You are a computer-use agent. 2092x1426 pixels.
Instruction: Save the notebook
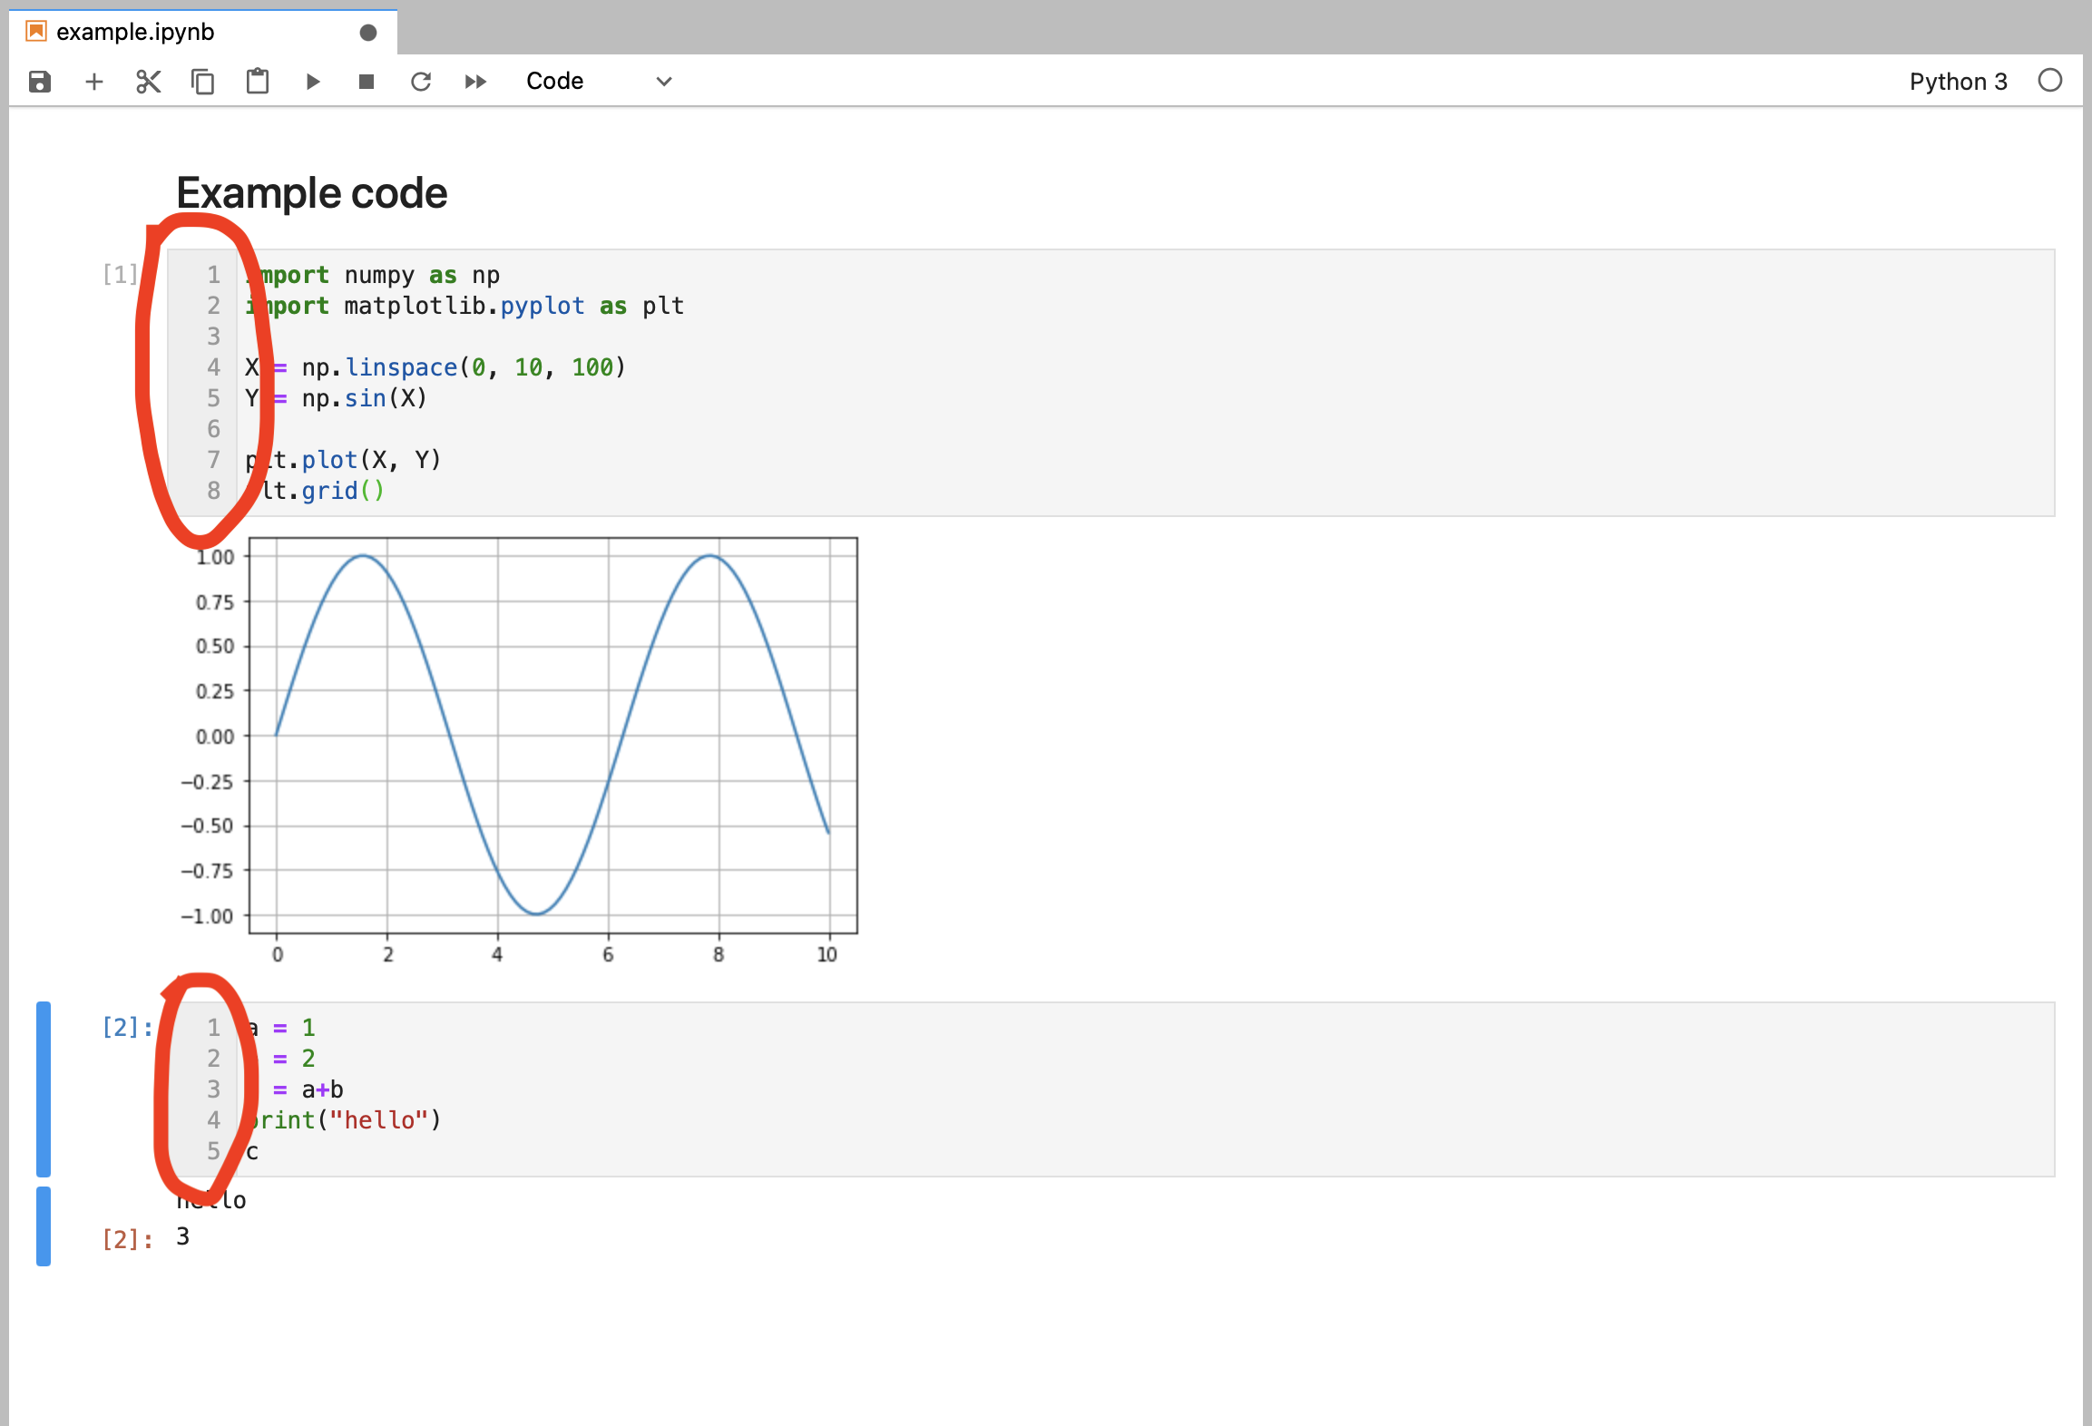coord(40,81)
